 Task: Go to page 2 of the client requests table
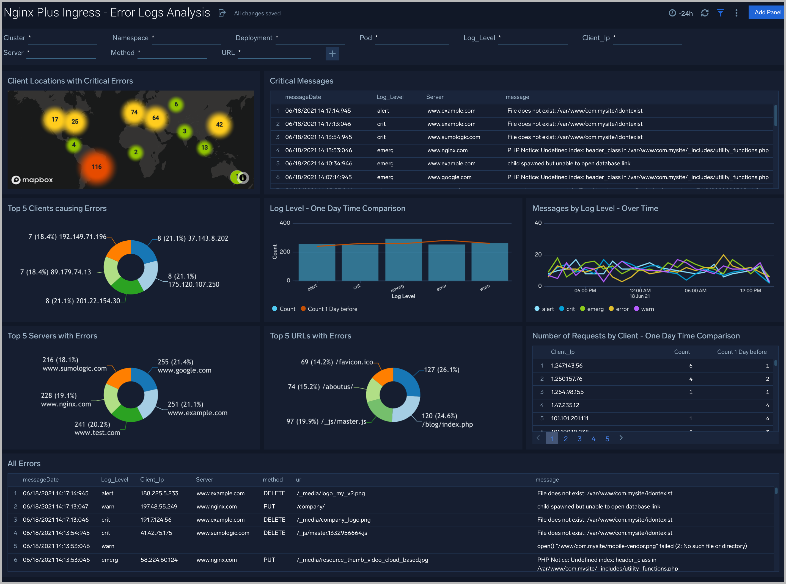pyautogui.click(x=565, y=438)
